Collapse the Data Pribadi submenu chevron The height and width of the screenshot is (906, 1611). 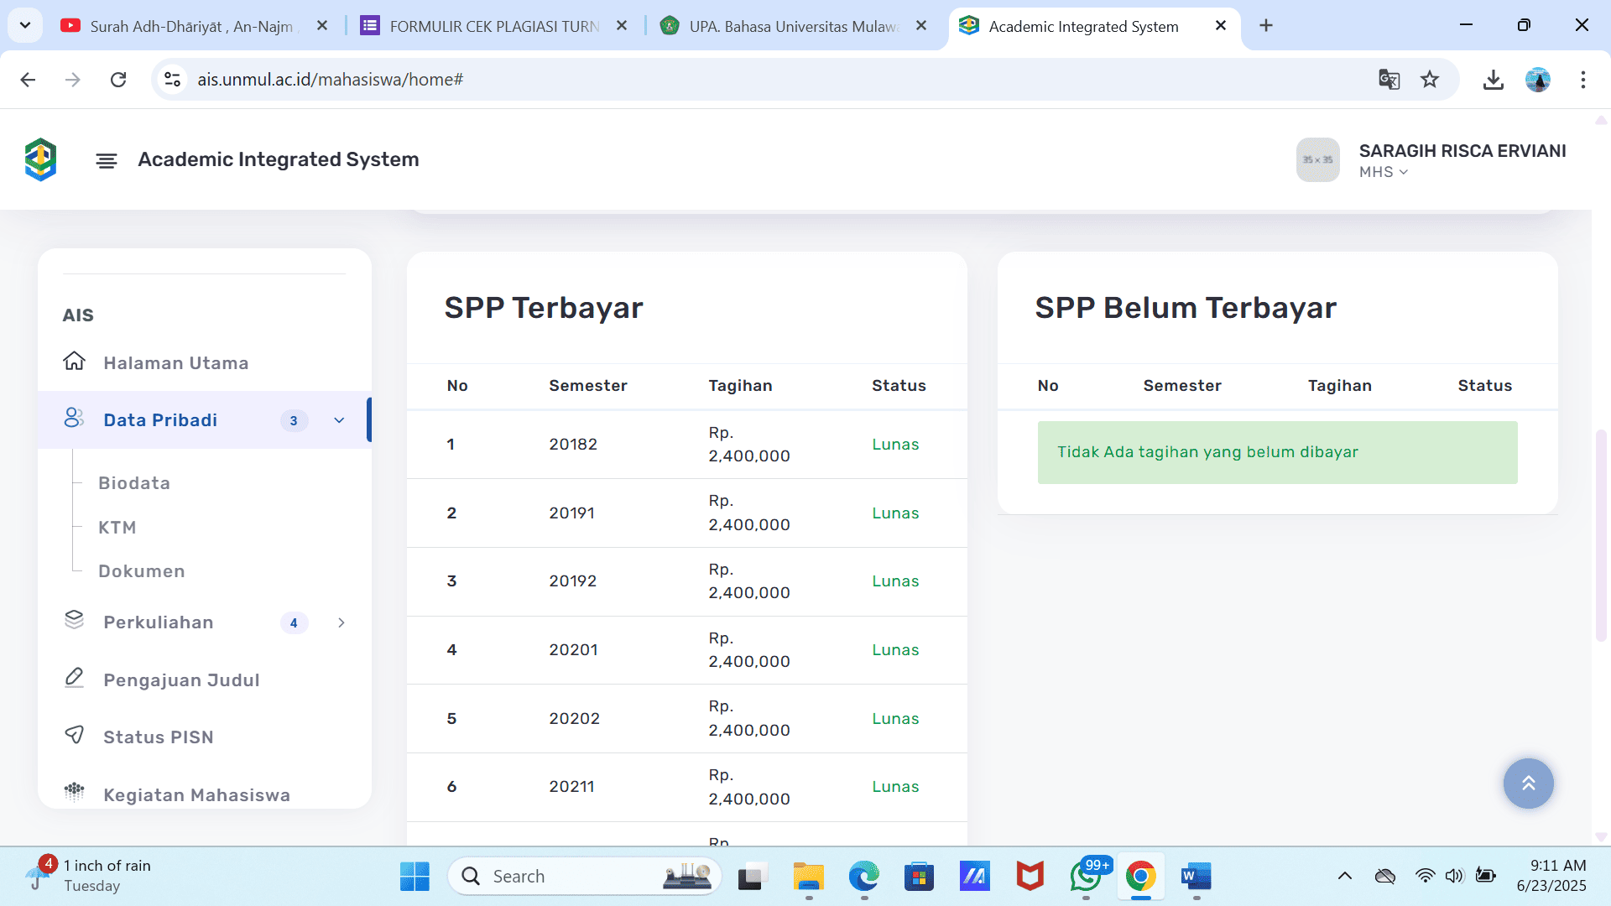click(x=339, y=420)
